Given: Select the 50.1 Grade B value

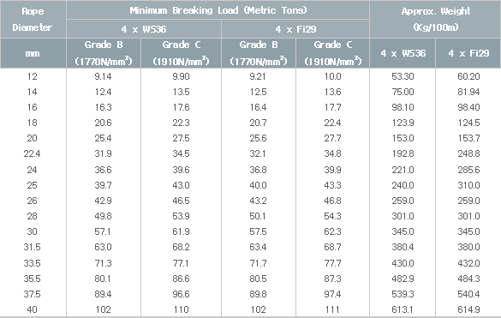Looking at the screenshot, I should click(258, 216).
